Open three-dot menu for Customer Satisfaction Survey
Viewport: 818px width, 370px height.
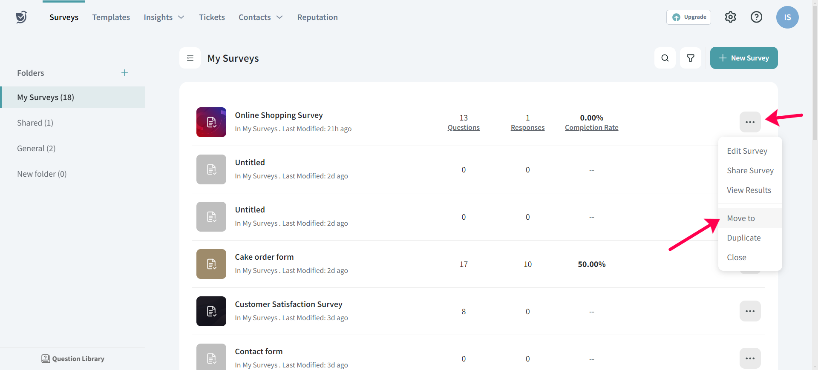click(750, 311)
